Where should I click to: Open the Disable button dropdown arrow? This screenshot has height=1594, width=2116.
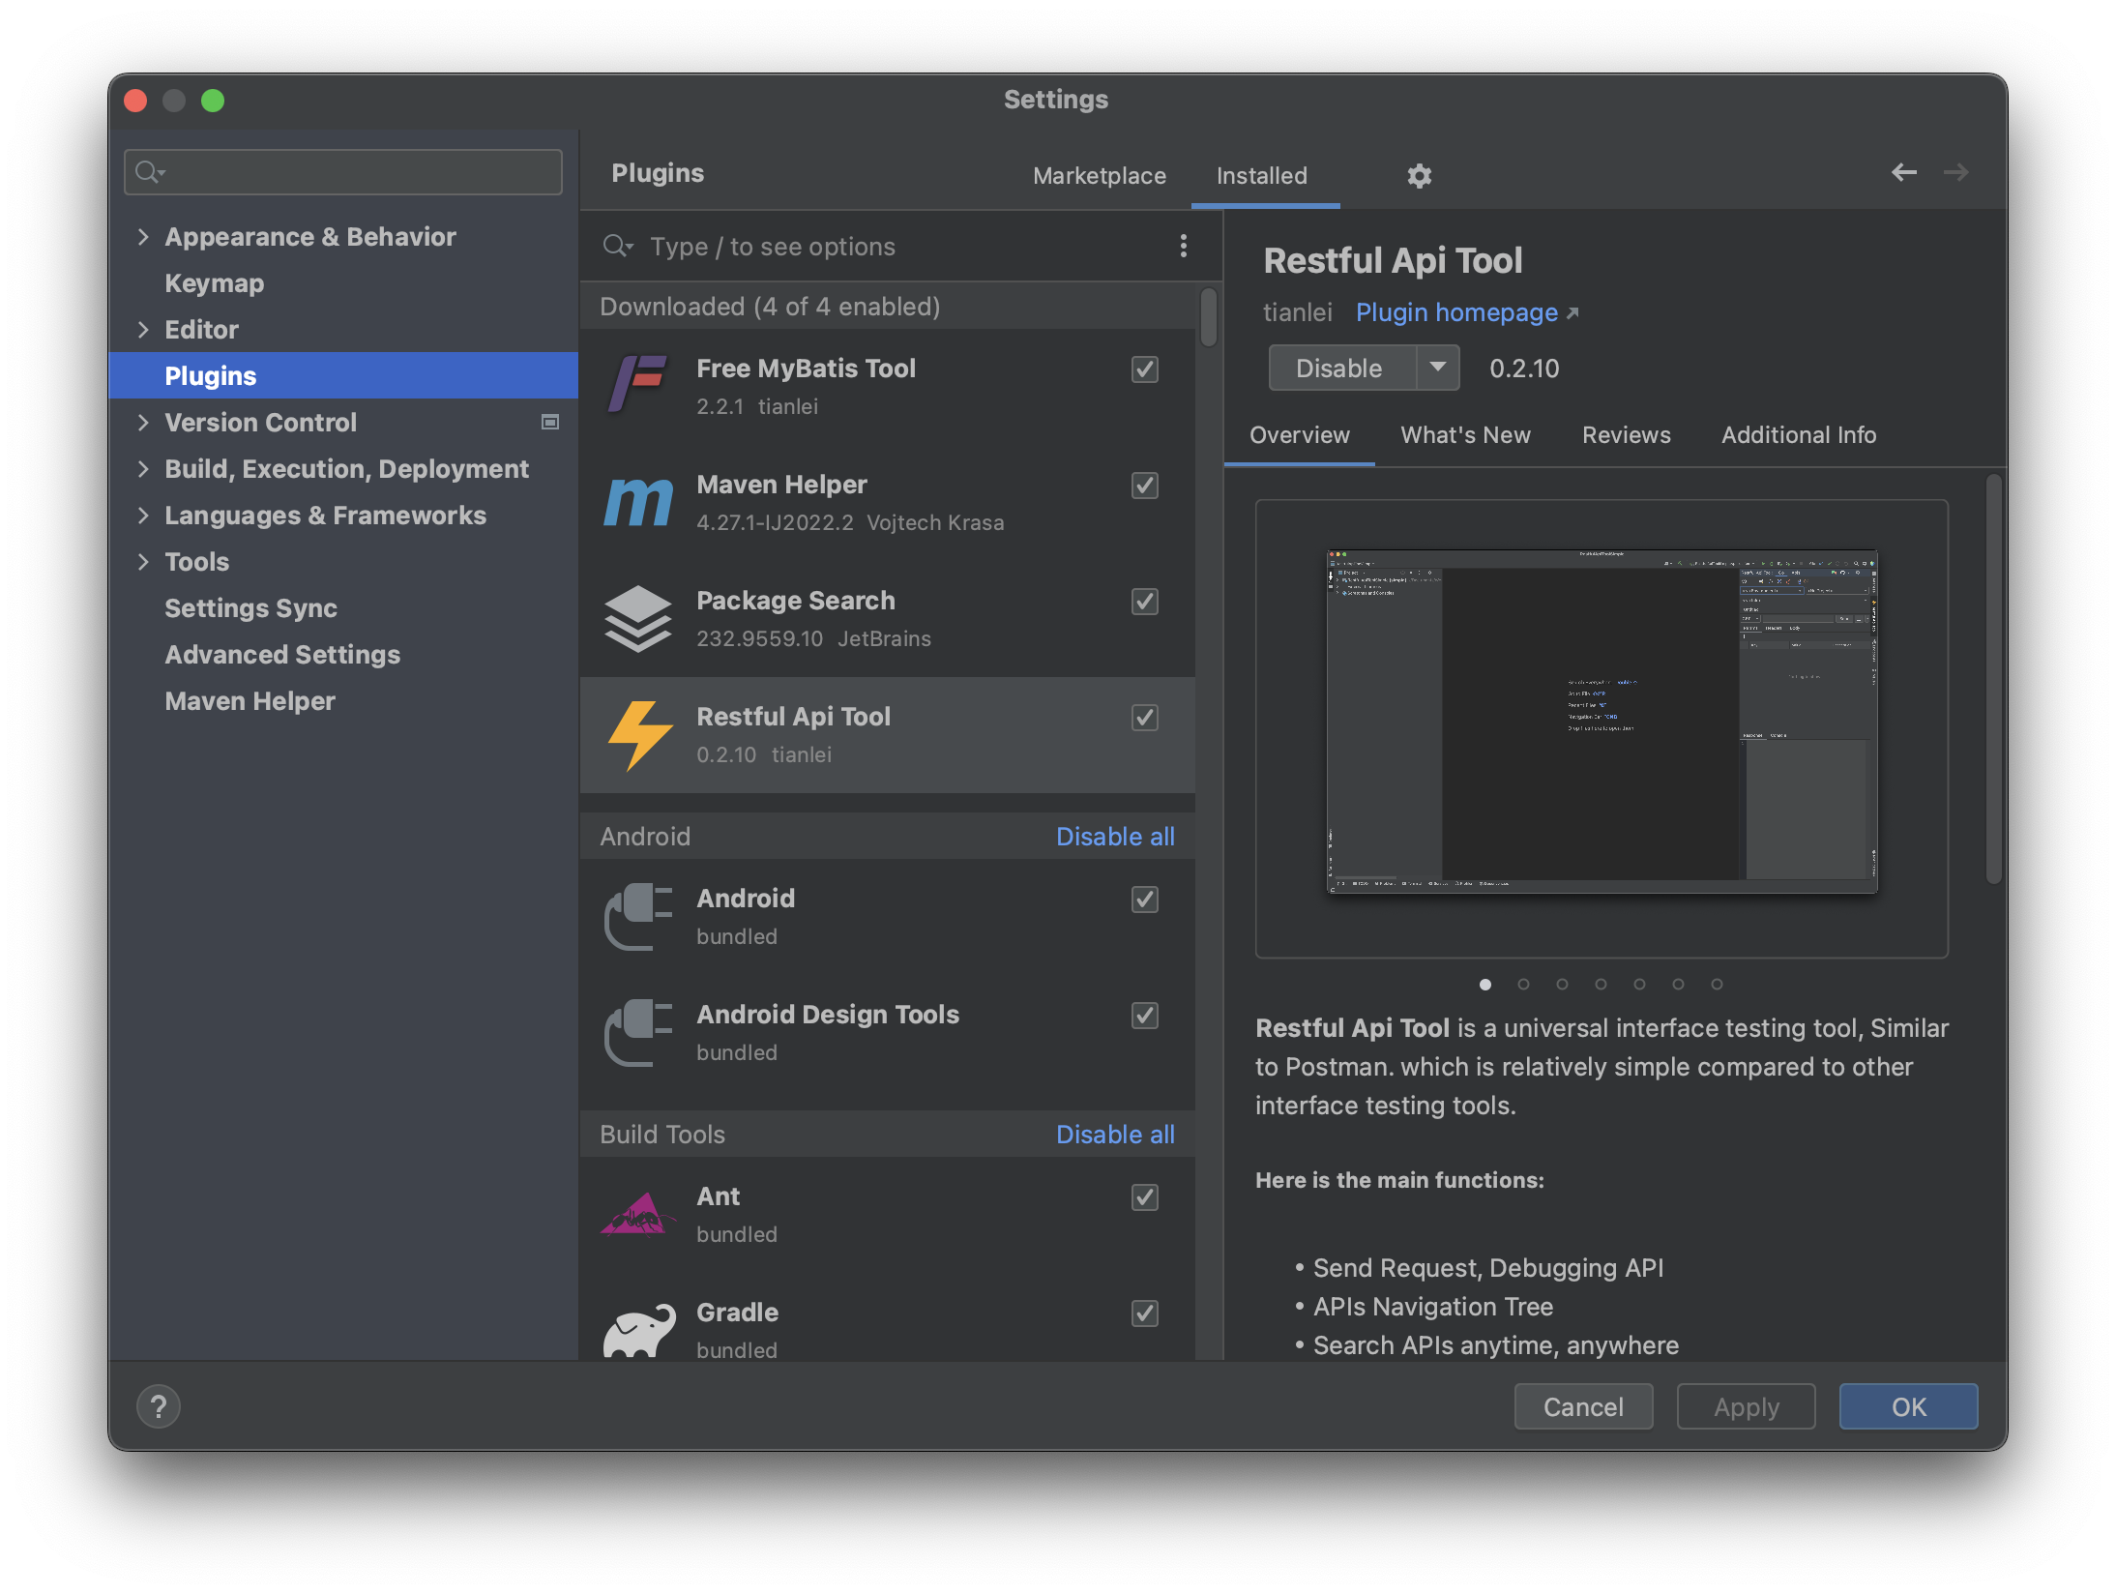tap(1439, 368)
